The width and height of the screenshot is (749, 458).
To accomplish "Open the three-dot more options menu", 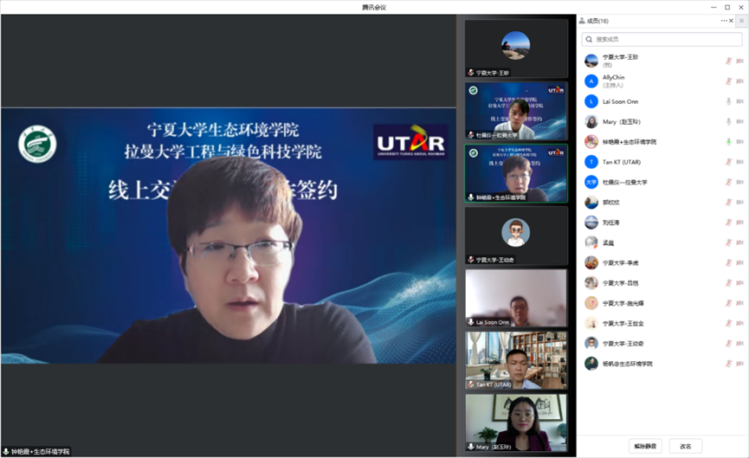I will 724,21.
